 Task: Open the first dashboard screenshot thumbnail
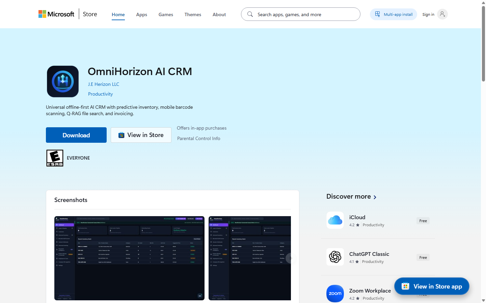[x=129, y=258]
